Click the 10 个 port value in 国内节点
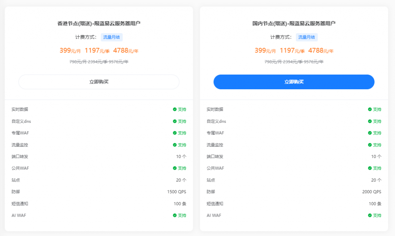Image resolution: width=395 pixels, height=236 pixels. (376, 156)
